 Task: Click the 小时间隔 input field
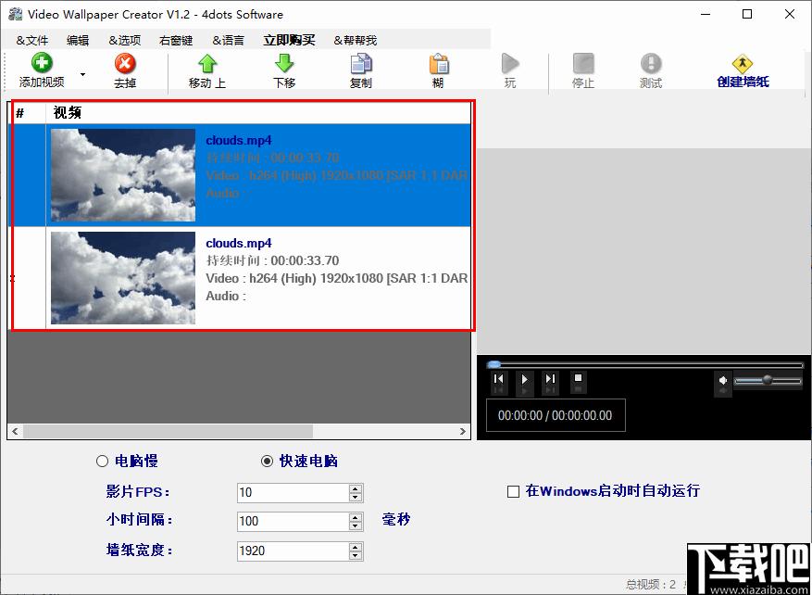293,522
